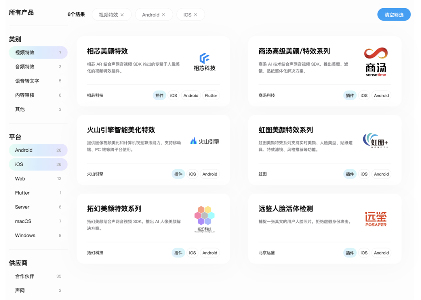The image size is (421, 300).
Task: Select the 语音转文字 category
Action: (x=38, y=81)
